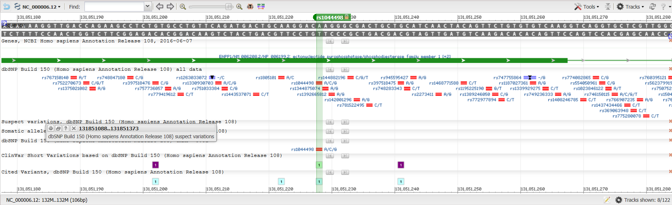Image resolution: width=672 pixels, height=205 pixels.
Task: Zoom out using the magnifier minus icon
Action: (x=183, y=6)
